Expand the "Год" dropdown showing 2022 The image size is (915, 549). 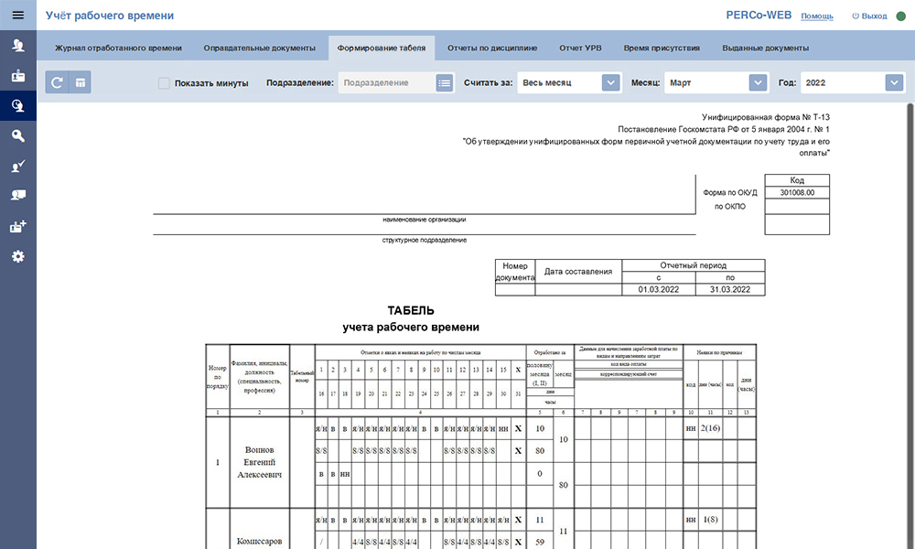(894, 83)
